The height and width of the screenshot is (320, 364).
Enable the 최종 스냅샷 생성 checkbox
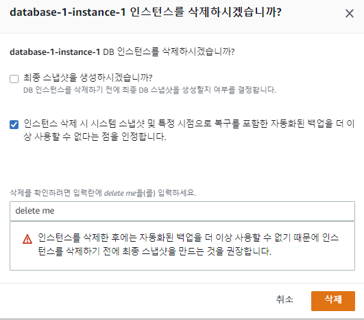[14, 79]
